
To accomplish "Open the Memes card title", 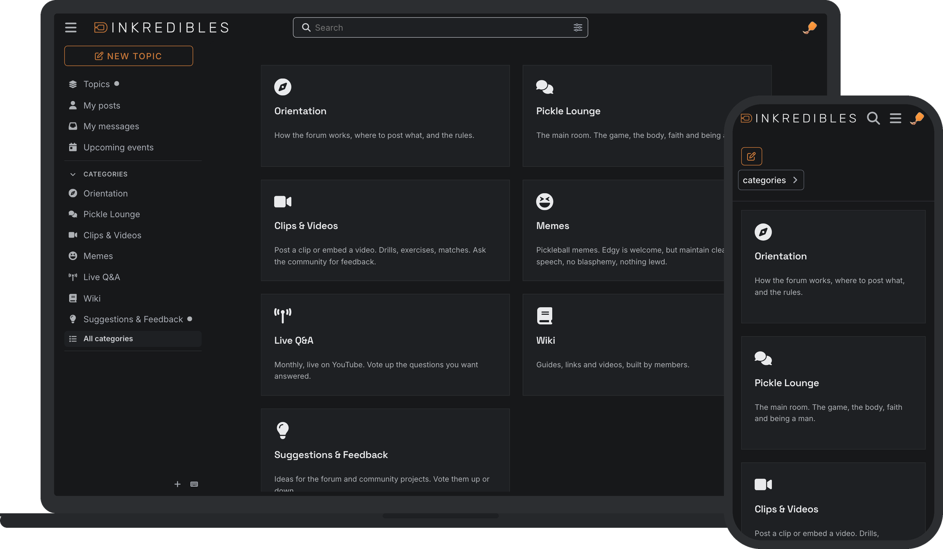I will [553, 226].
